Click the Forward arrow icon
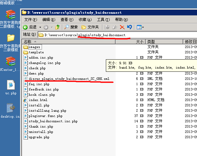 click(x=46, y=27)
